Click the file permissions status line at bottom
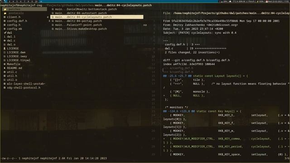The width and height of the screenshot is (290, 163). pyautogui.click(x=53, y=158)
